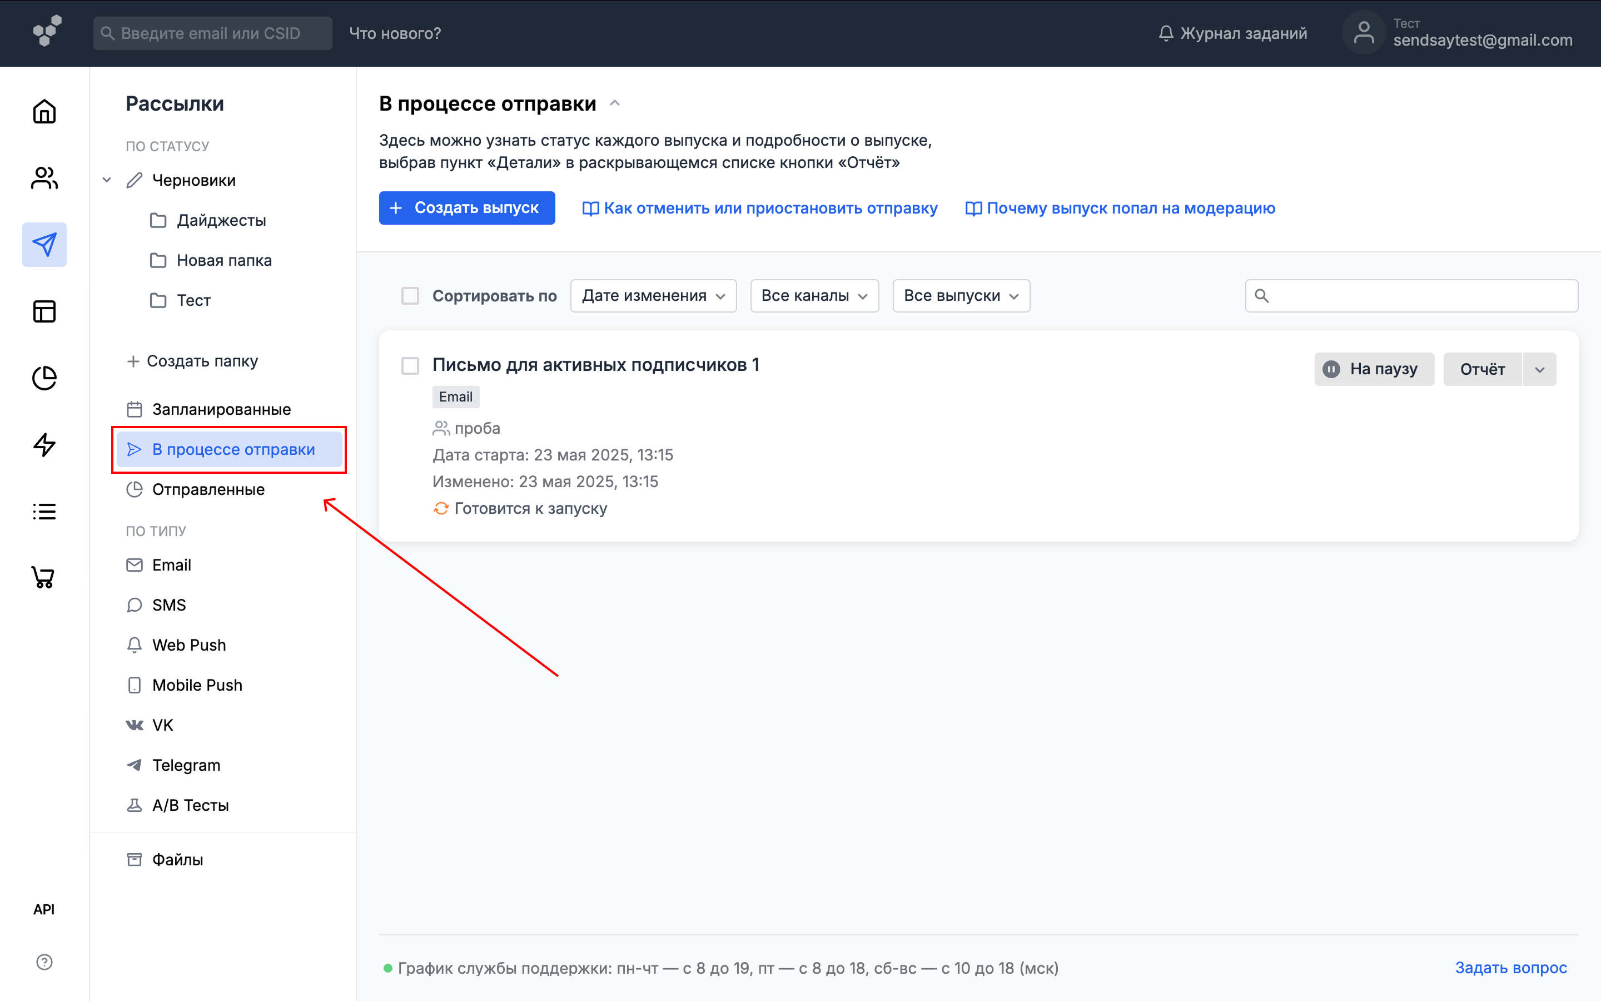Collapse the Черновики tree chevron
This screenshot has width=1601, height=1001.
pyautogui.click(x=107, y=180)
